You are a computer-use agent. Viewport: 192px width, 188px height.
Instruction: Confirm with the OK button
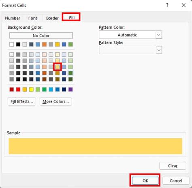click(145, 181)
